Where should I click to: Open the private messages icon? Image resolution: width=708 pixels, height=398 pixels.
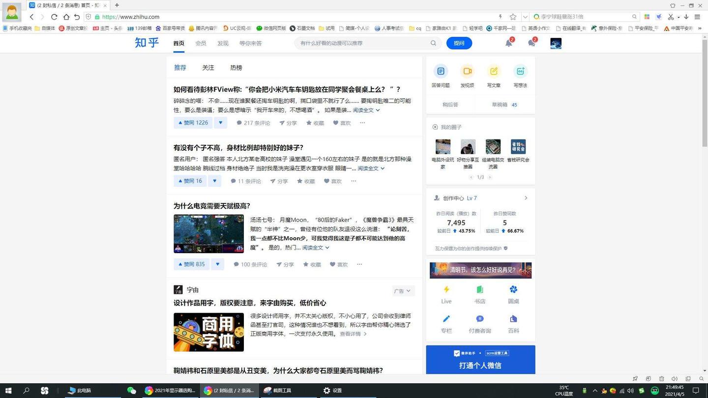click(531, 43)
